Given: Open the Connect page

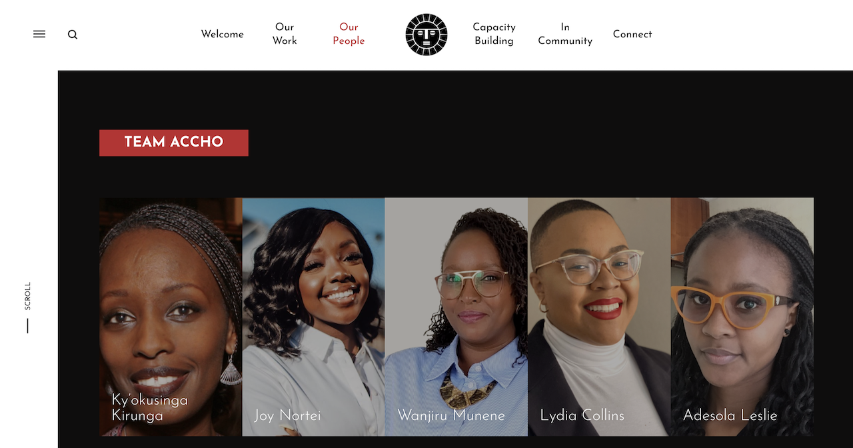Looking at the screenshot, I should pyautogui.click(x=632, y=34).
